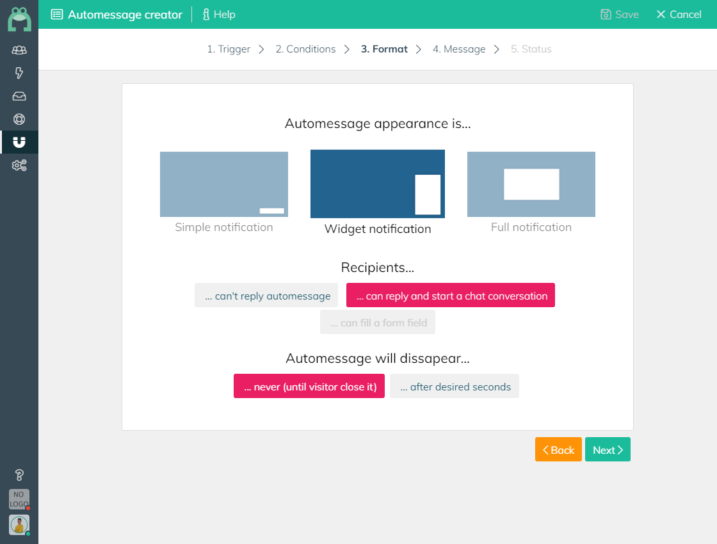Screen dimensions: 717x544
Task: Select can't reply automessage option
Action: (266, 295)
